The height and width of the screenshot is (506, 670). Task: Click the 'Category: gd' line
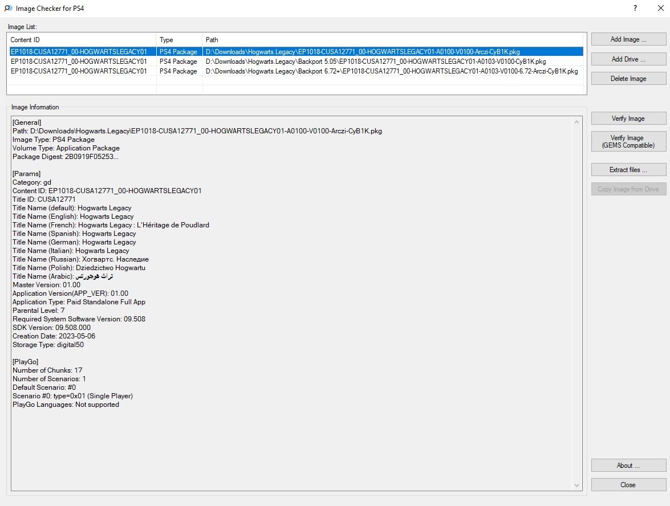click(x=32, y=182)
